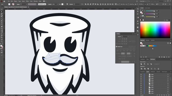Click the Search Adobe Stock field
Screen dimensions: 172x96
156,1
